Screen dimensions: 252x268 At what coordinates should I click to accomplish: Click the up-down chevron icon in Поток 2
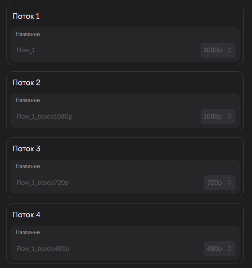click(x=229, y=116)
